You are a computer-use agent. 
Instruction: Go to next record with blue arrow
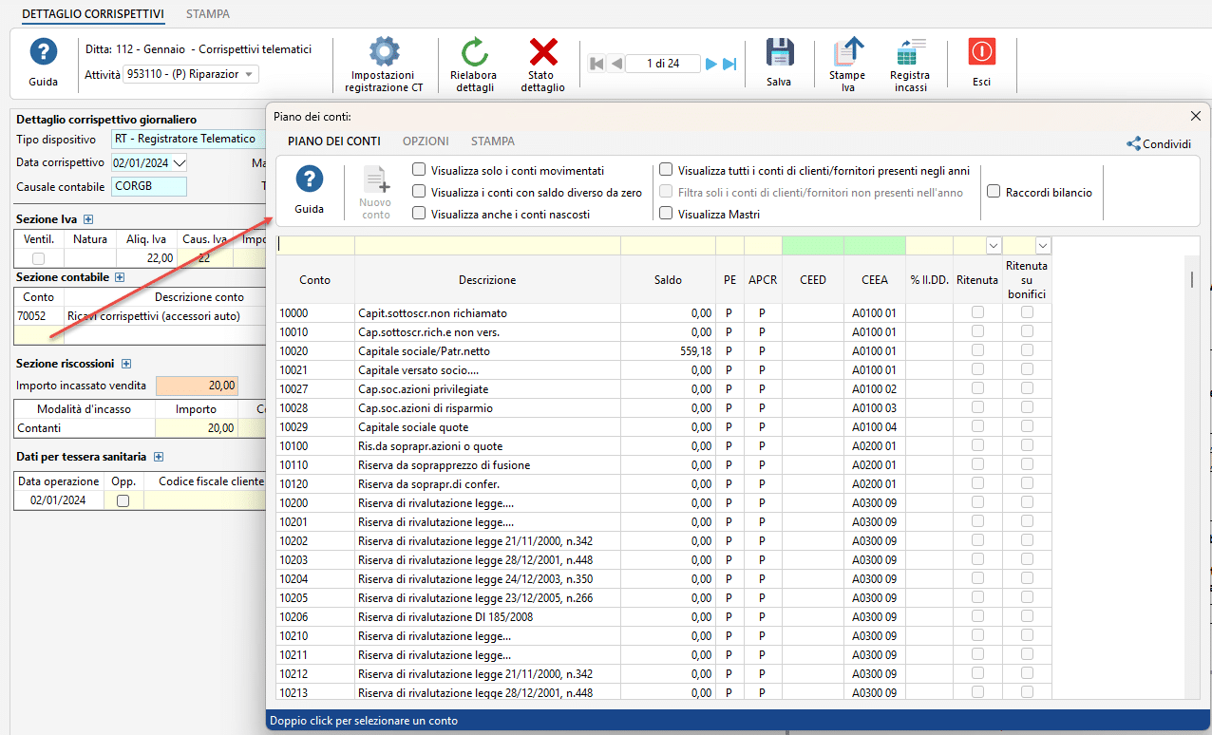(710, 64)
